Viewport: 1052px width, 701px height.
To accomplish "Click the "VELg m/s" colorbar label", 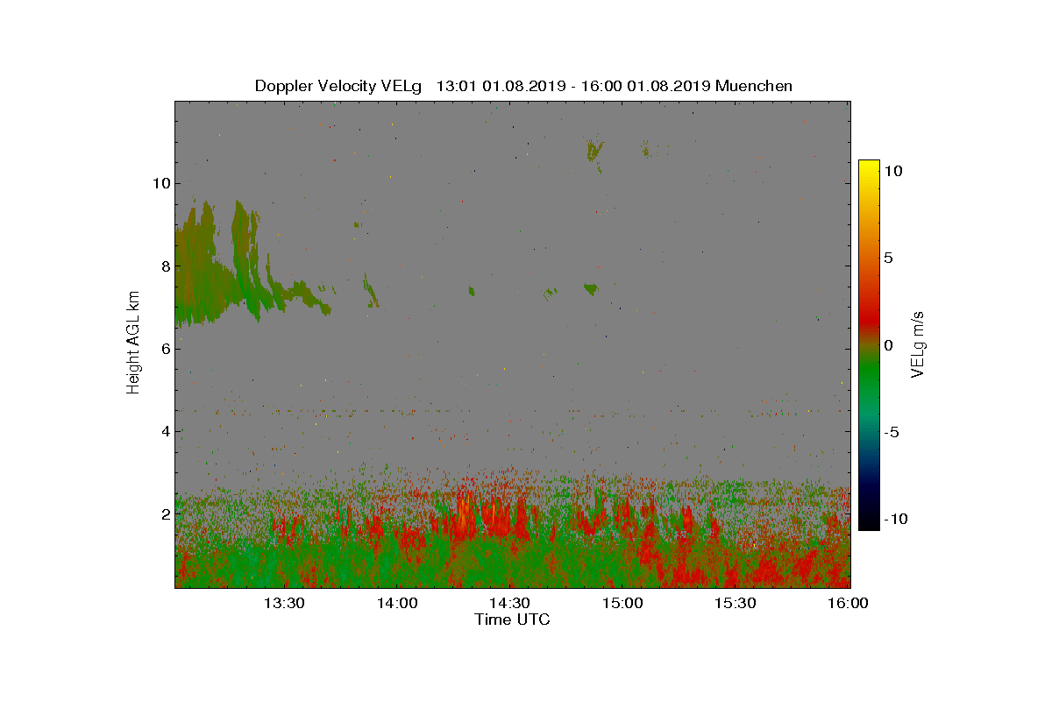I will point(919,344).
